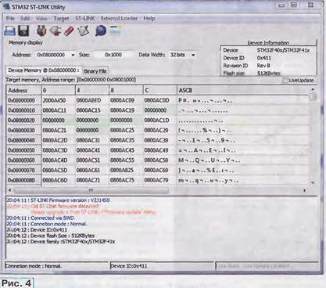The height and width of the screenshot is (288, 326).
Task: Select row address 0x08000050
Action: coord(23,150)
